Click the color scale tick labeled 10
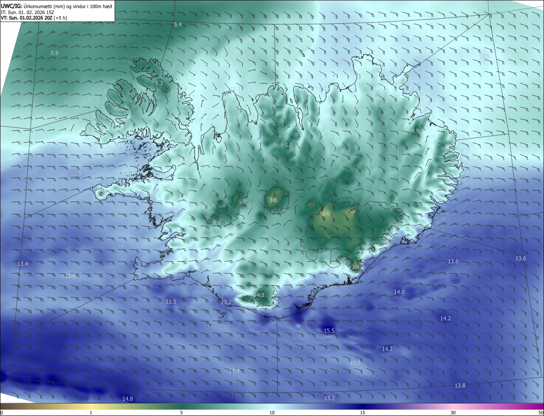544x416 pixels. click(272, 413)
